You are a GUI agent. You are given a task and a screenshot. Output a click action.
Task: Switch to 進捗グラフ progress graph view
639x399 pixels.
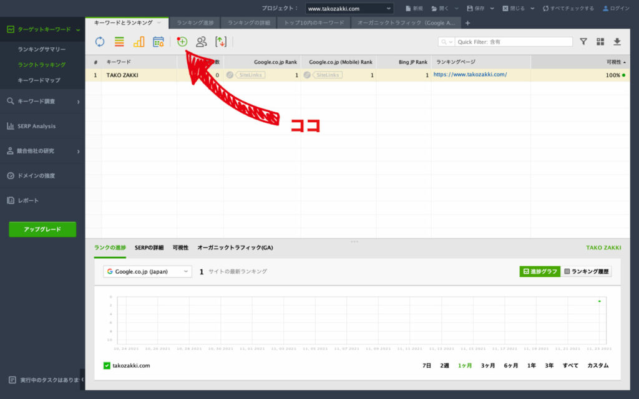[540, 271]
